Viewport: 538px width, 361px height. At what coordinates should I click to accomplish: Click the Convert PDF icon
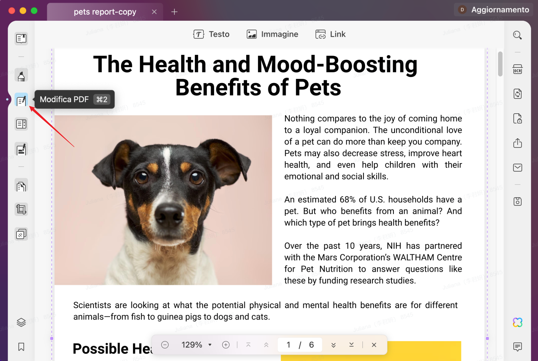(x=518, y=94)
